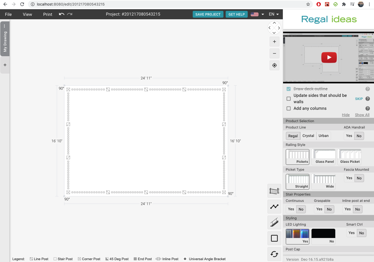The height and width of the screenshot is (262, 374).
Task: Choose Straight picket type
Action: (298, 182)
